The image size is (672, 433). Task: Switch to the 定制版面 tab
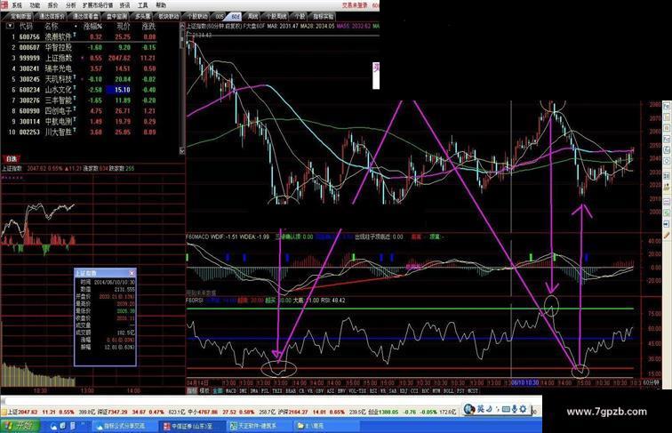[21, 16]
